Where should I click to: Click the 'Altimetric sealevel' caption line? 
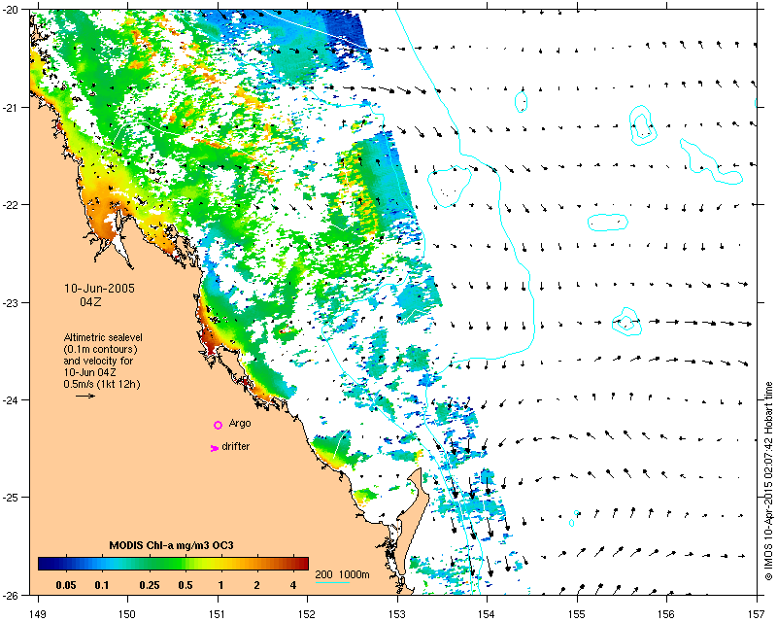pyautogui.click(x=103, y=337)
